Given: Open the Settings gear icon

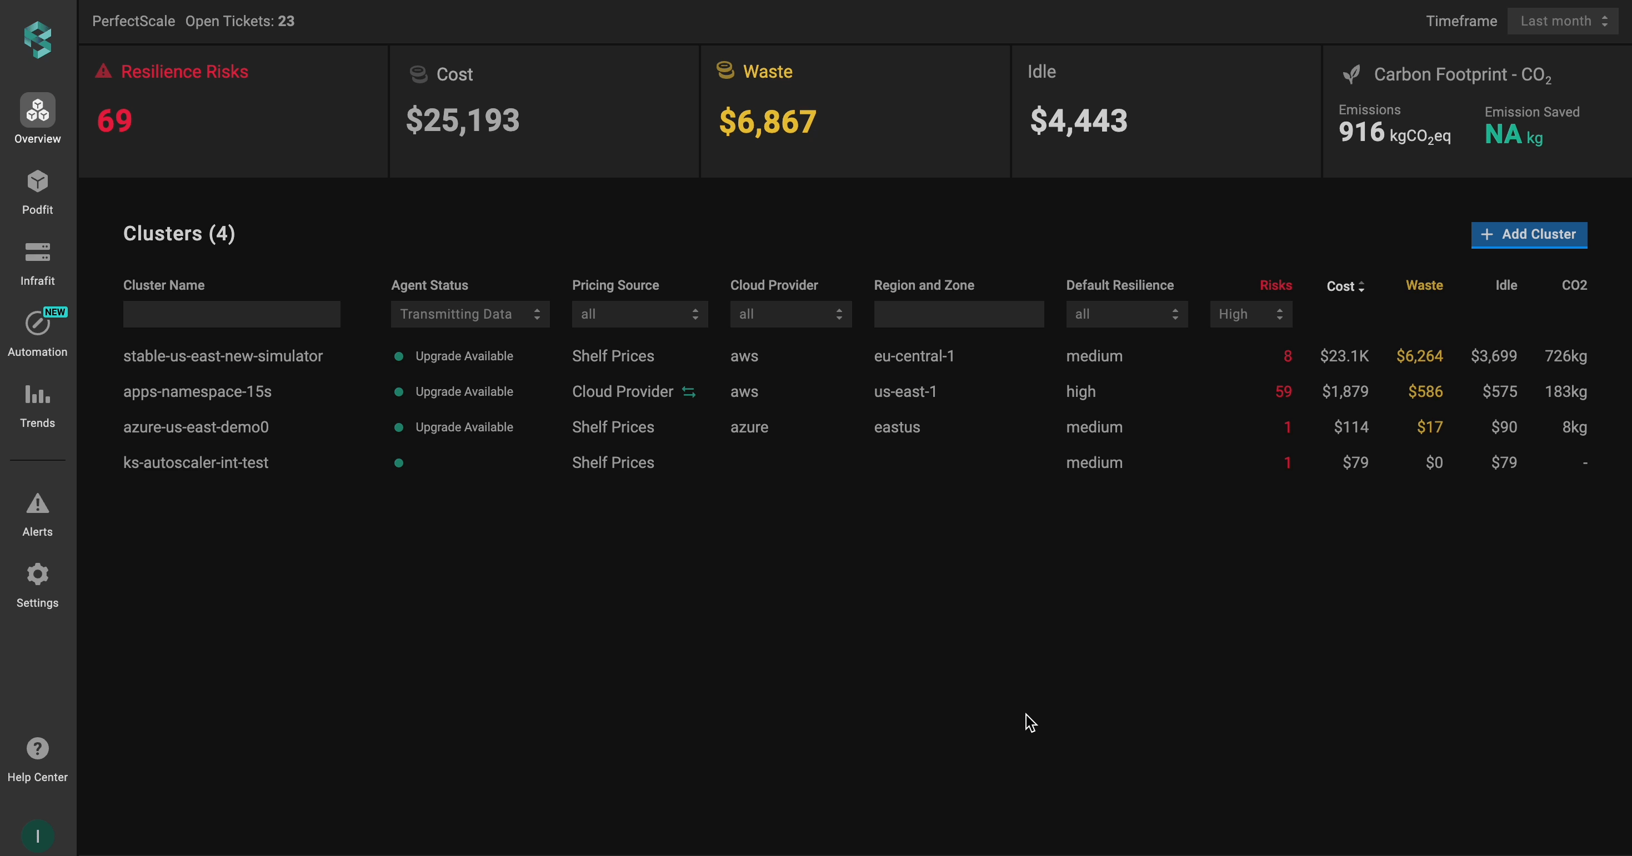Looking at the screenshot, I should tap(37, 575).
